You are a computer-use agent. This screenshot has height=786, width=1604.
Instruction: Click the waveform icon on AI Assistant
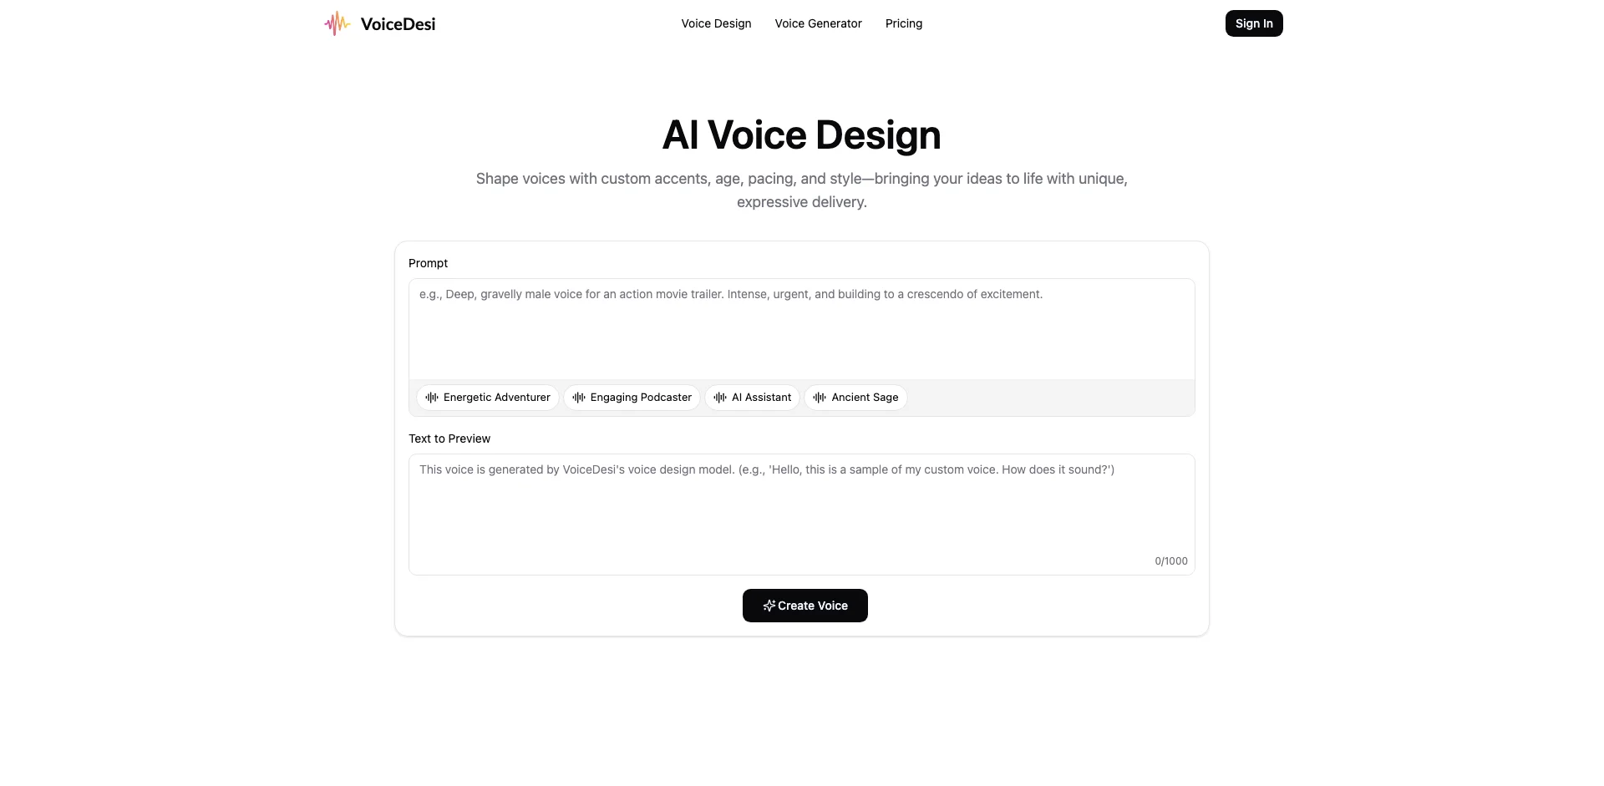[x=721, y=398]
